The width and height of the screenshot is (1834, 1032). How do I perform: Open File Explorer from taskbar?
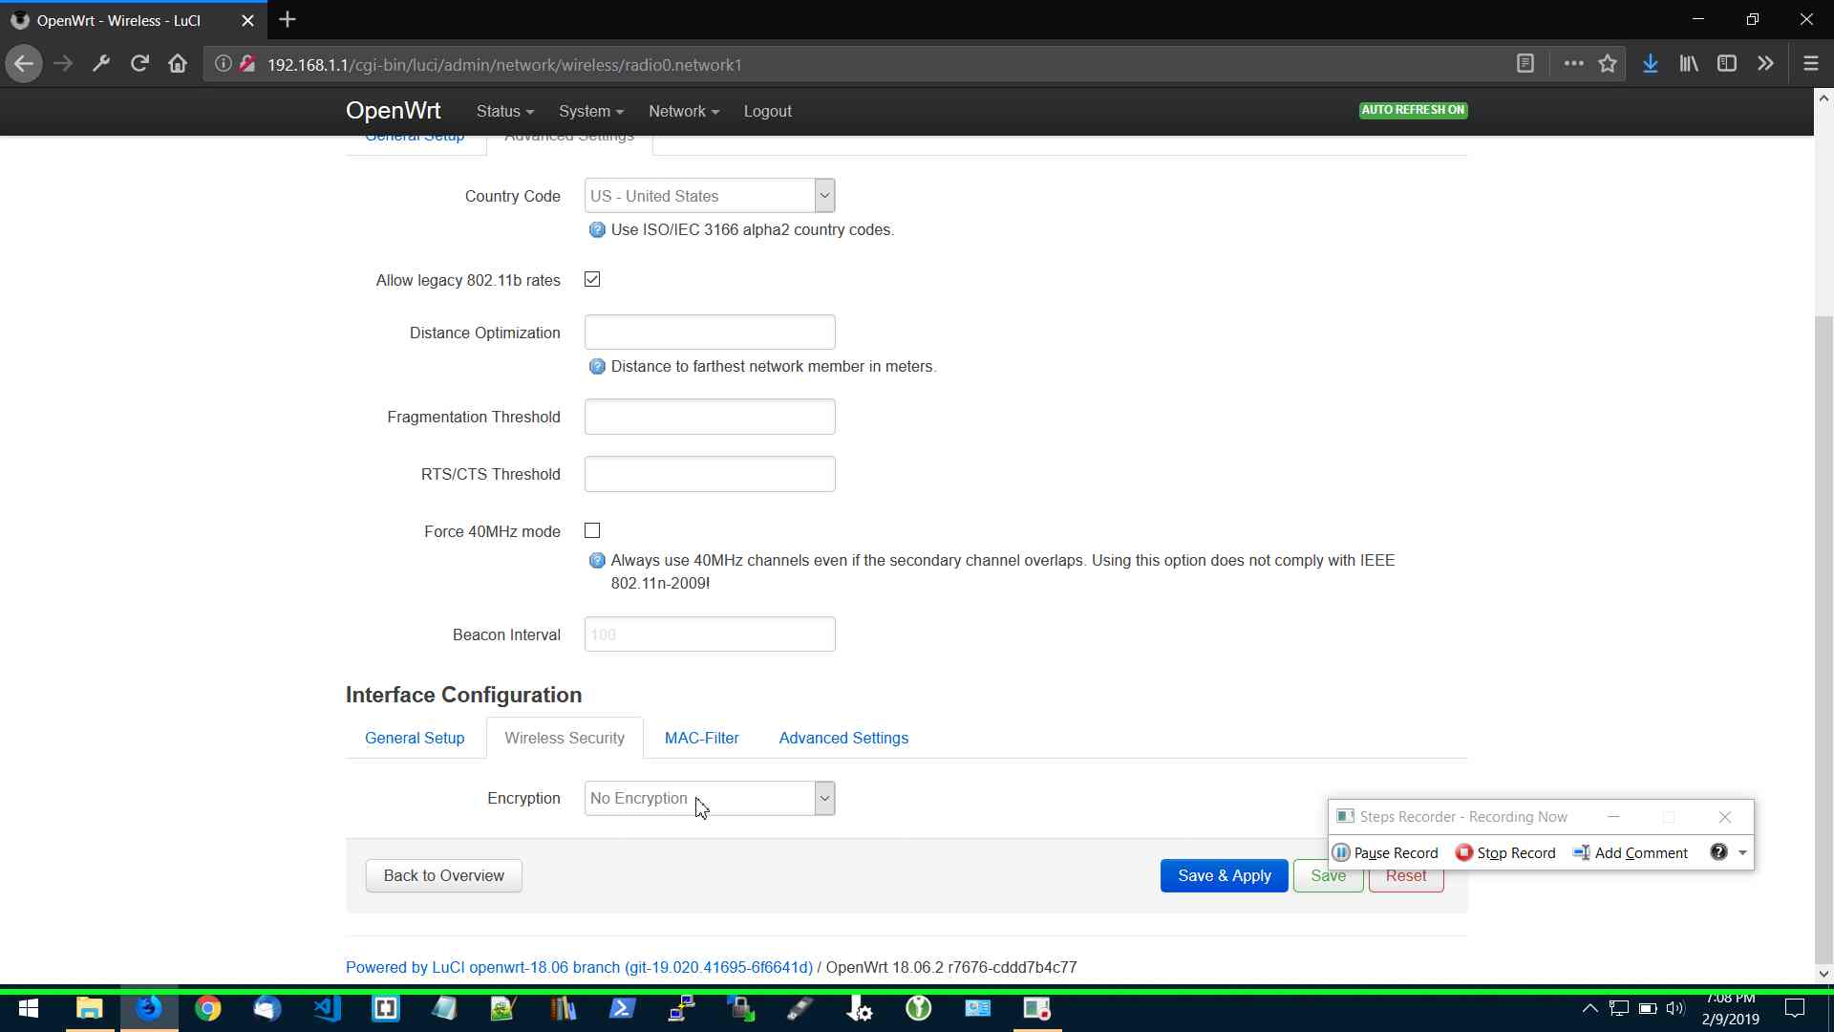coord(89,1009)
